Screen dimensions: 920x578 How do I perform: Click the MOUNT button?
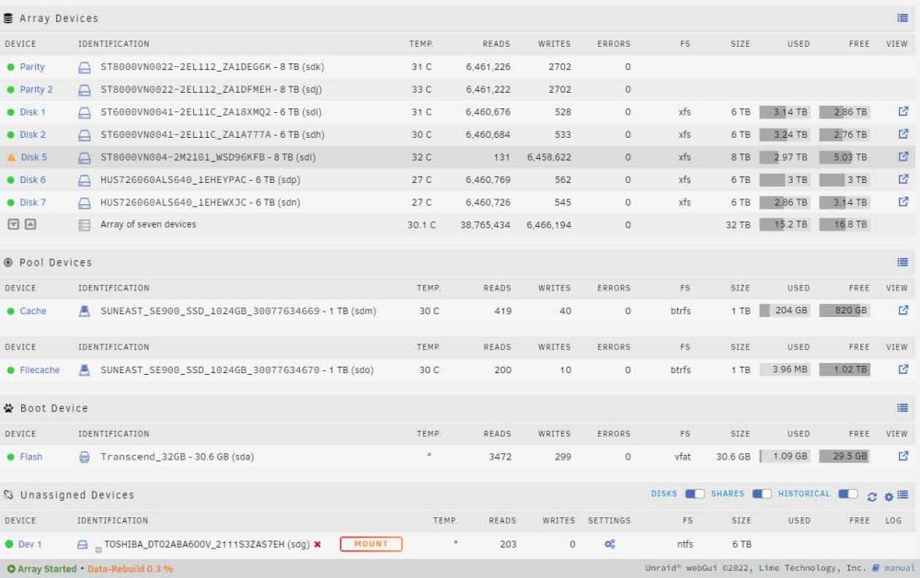click(x=371, y=544)
